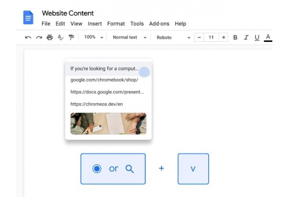Screen dimensions: 286x204
Task: Open the Roboto font dropdown
Action: coord(173,38)
